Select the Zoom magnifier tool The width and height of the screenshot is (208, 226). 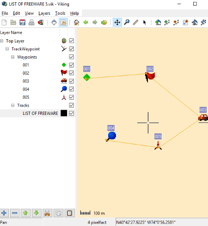[127, 23]
